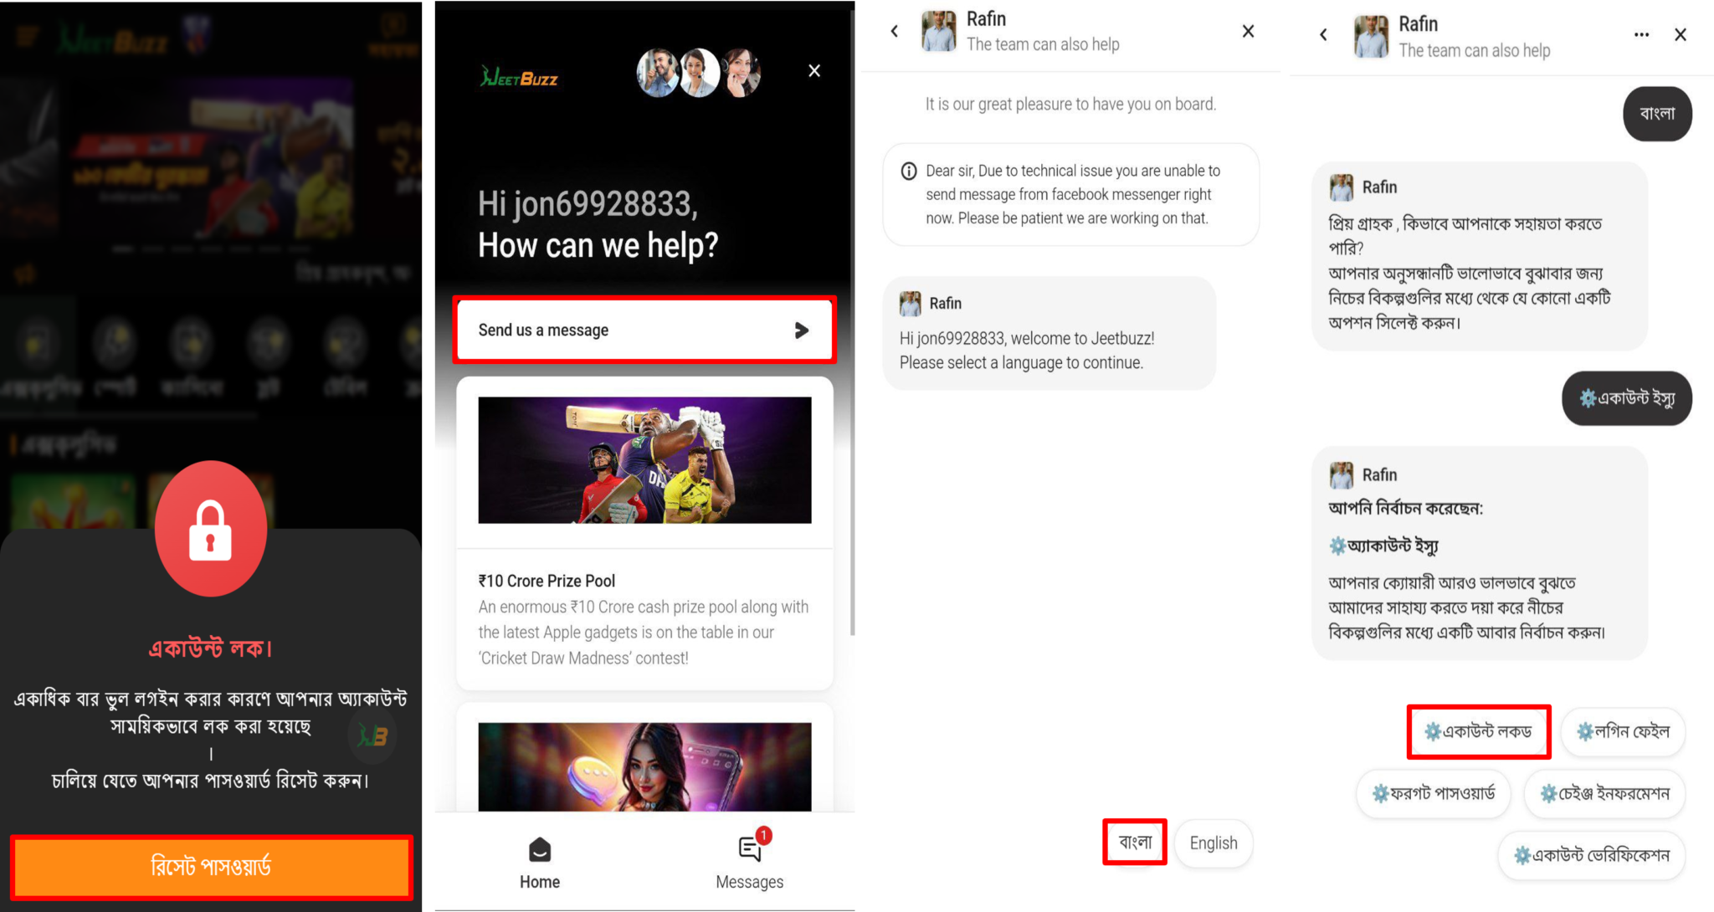Select the একাউন্ট লকড quick reply
This screenshot has height=912, width=1714.
click(1479, 731)
